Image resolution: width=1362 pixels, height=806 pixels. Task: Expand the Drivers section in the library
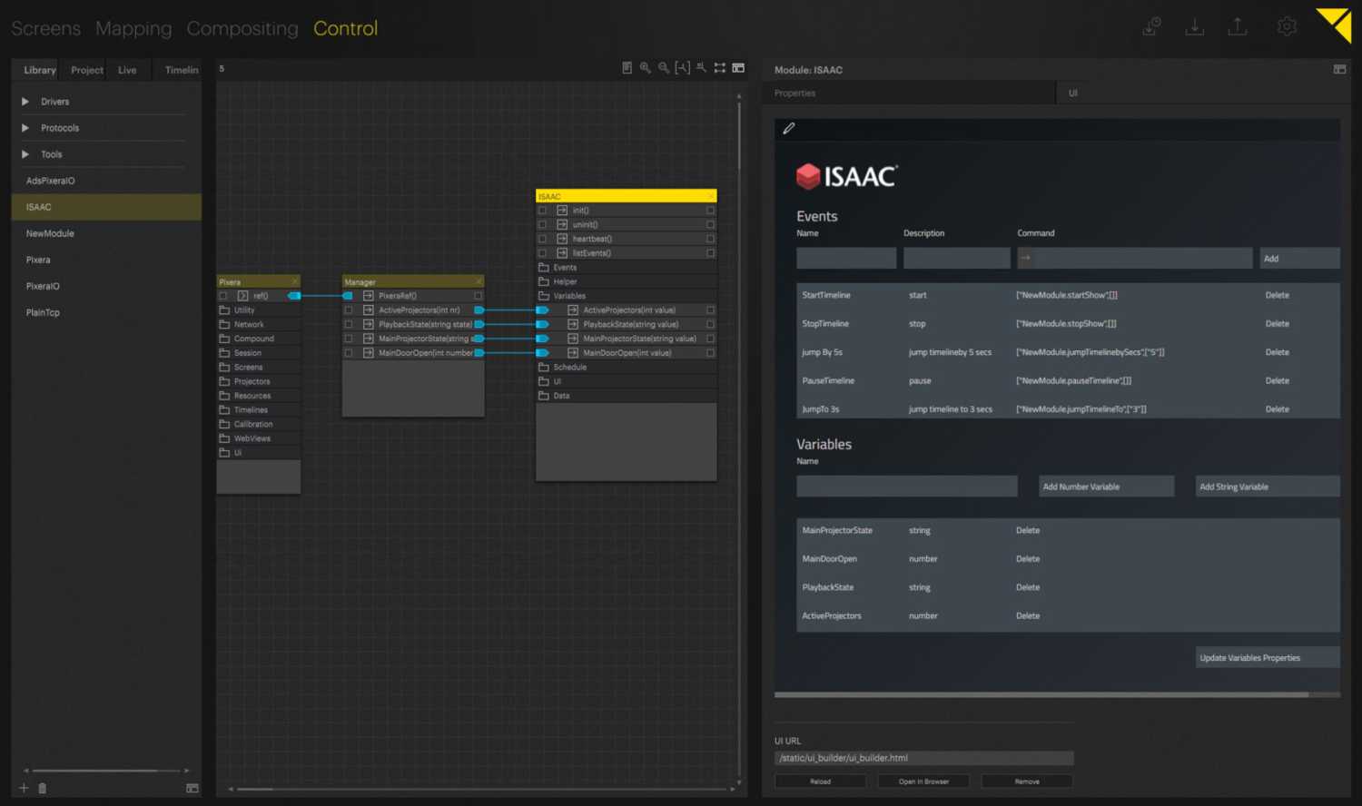click(x=25, y=101)
